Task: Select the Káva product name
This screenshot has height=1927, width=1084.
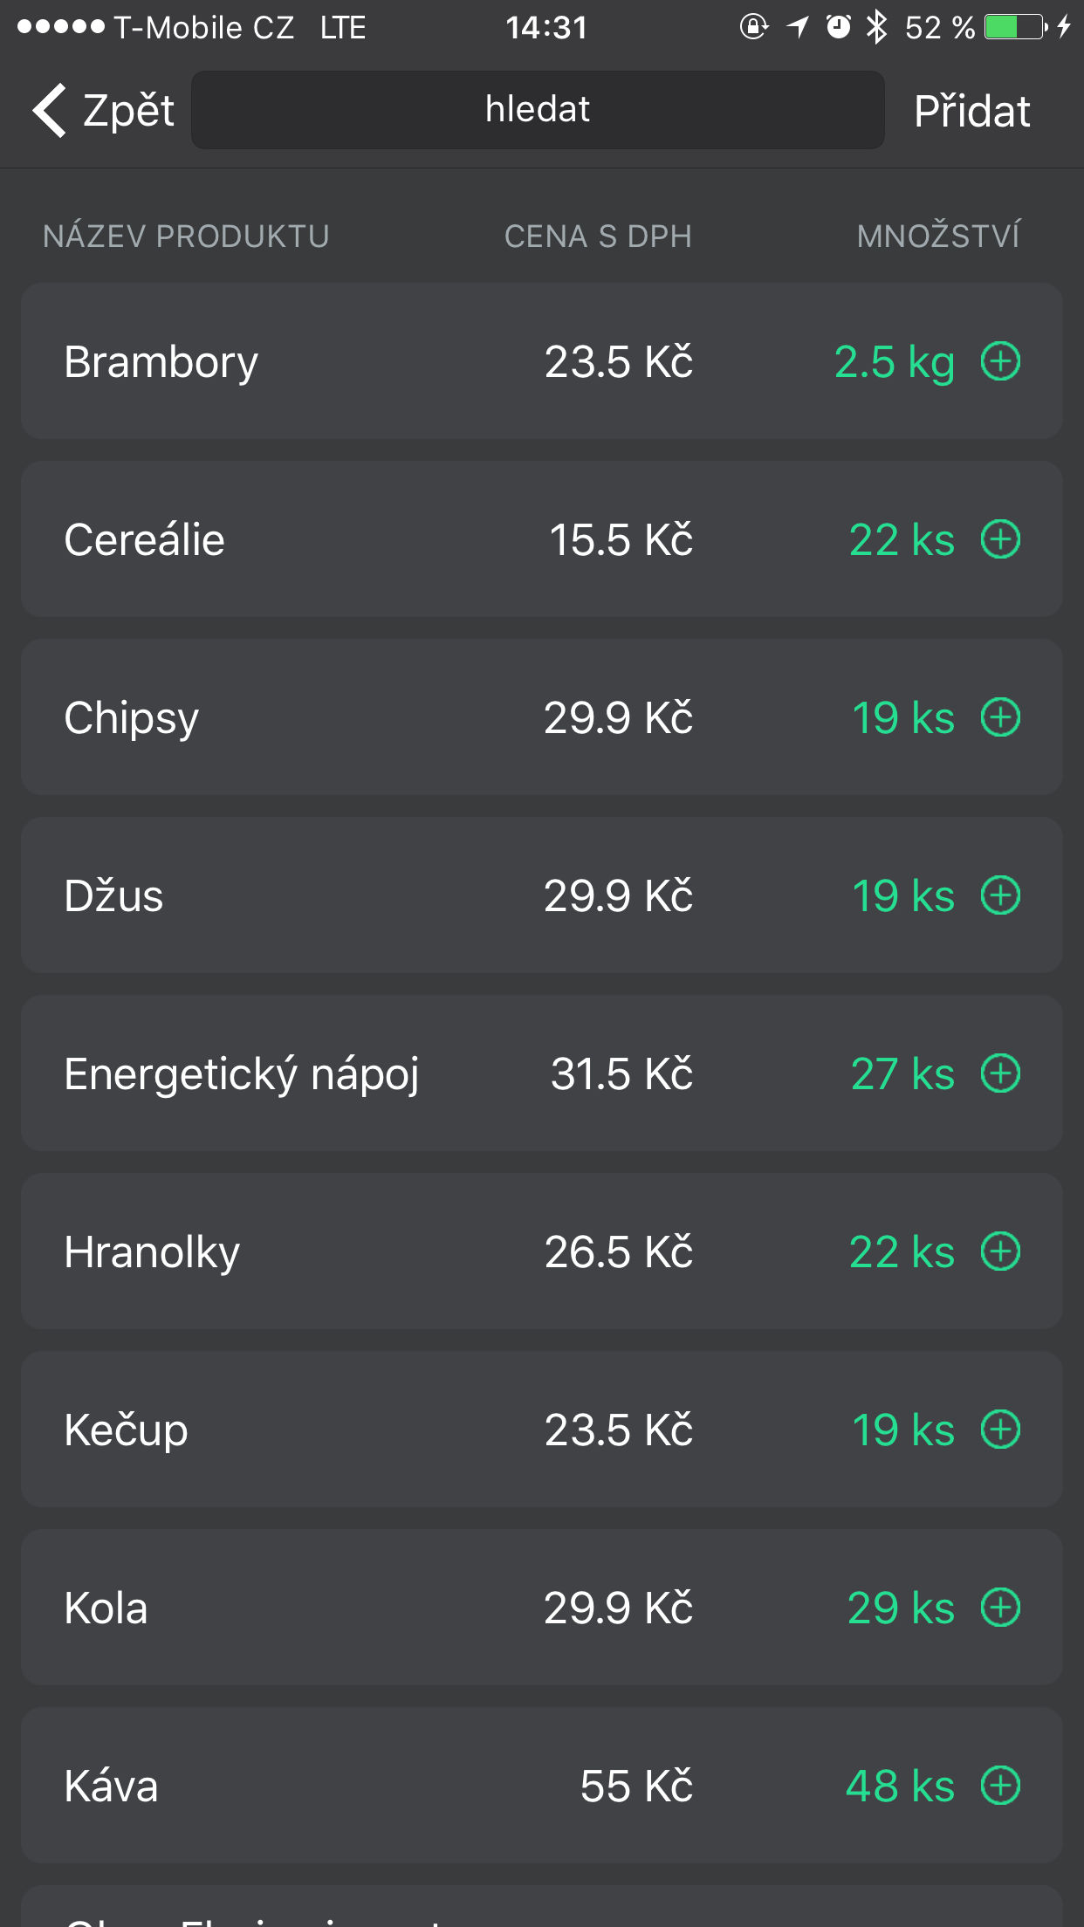Action: (x=111, y=1786)
